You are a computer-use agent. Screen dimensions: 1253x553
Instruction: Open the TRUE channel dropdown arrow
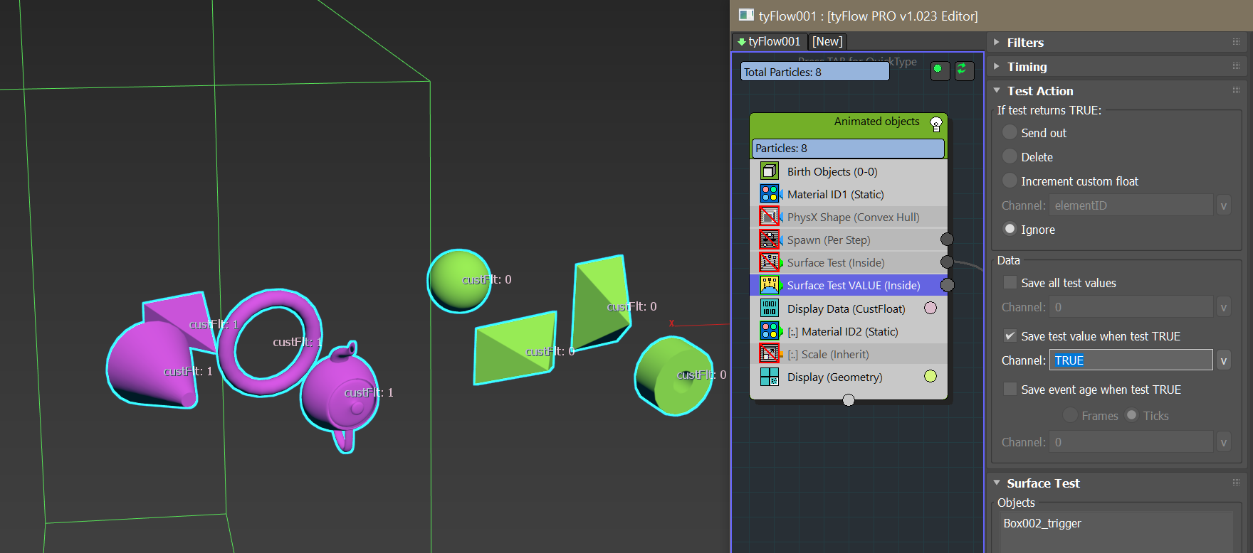pyautogui.click(x=1223, y=360)
